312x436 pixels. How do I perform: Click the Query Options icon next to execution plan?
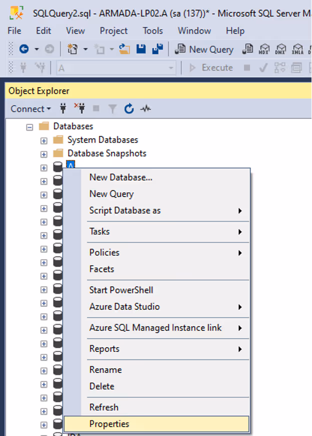click(x=296, y=68)
